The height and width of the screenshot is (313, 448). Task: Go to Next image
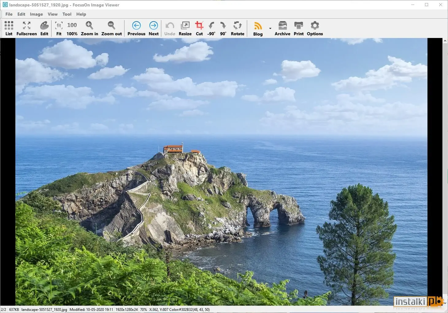(154, 28)
